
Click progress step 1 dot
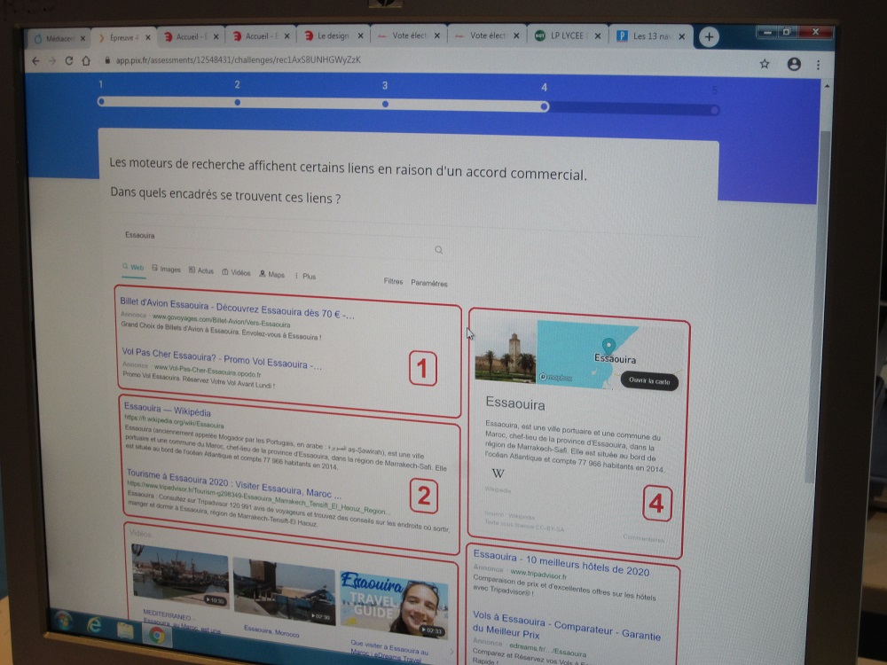pyautogui.click(x=101, y=102)
